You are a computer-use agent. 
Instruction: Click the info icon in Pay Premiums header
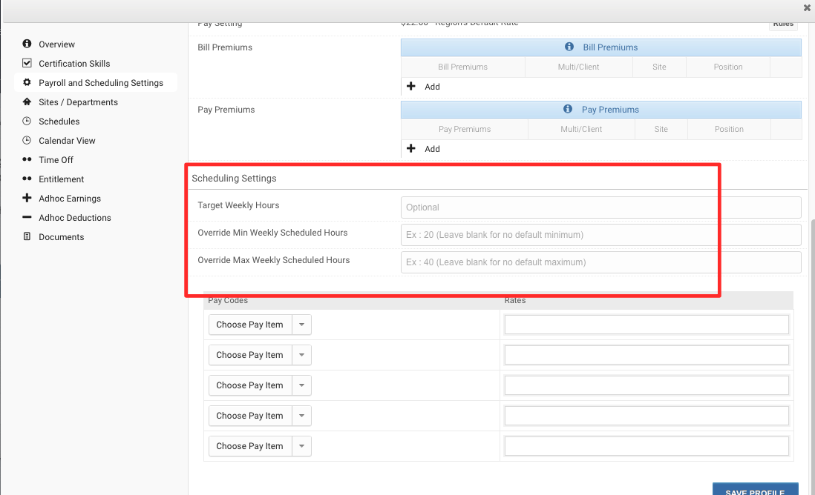click(568, 109)
